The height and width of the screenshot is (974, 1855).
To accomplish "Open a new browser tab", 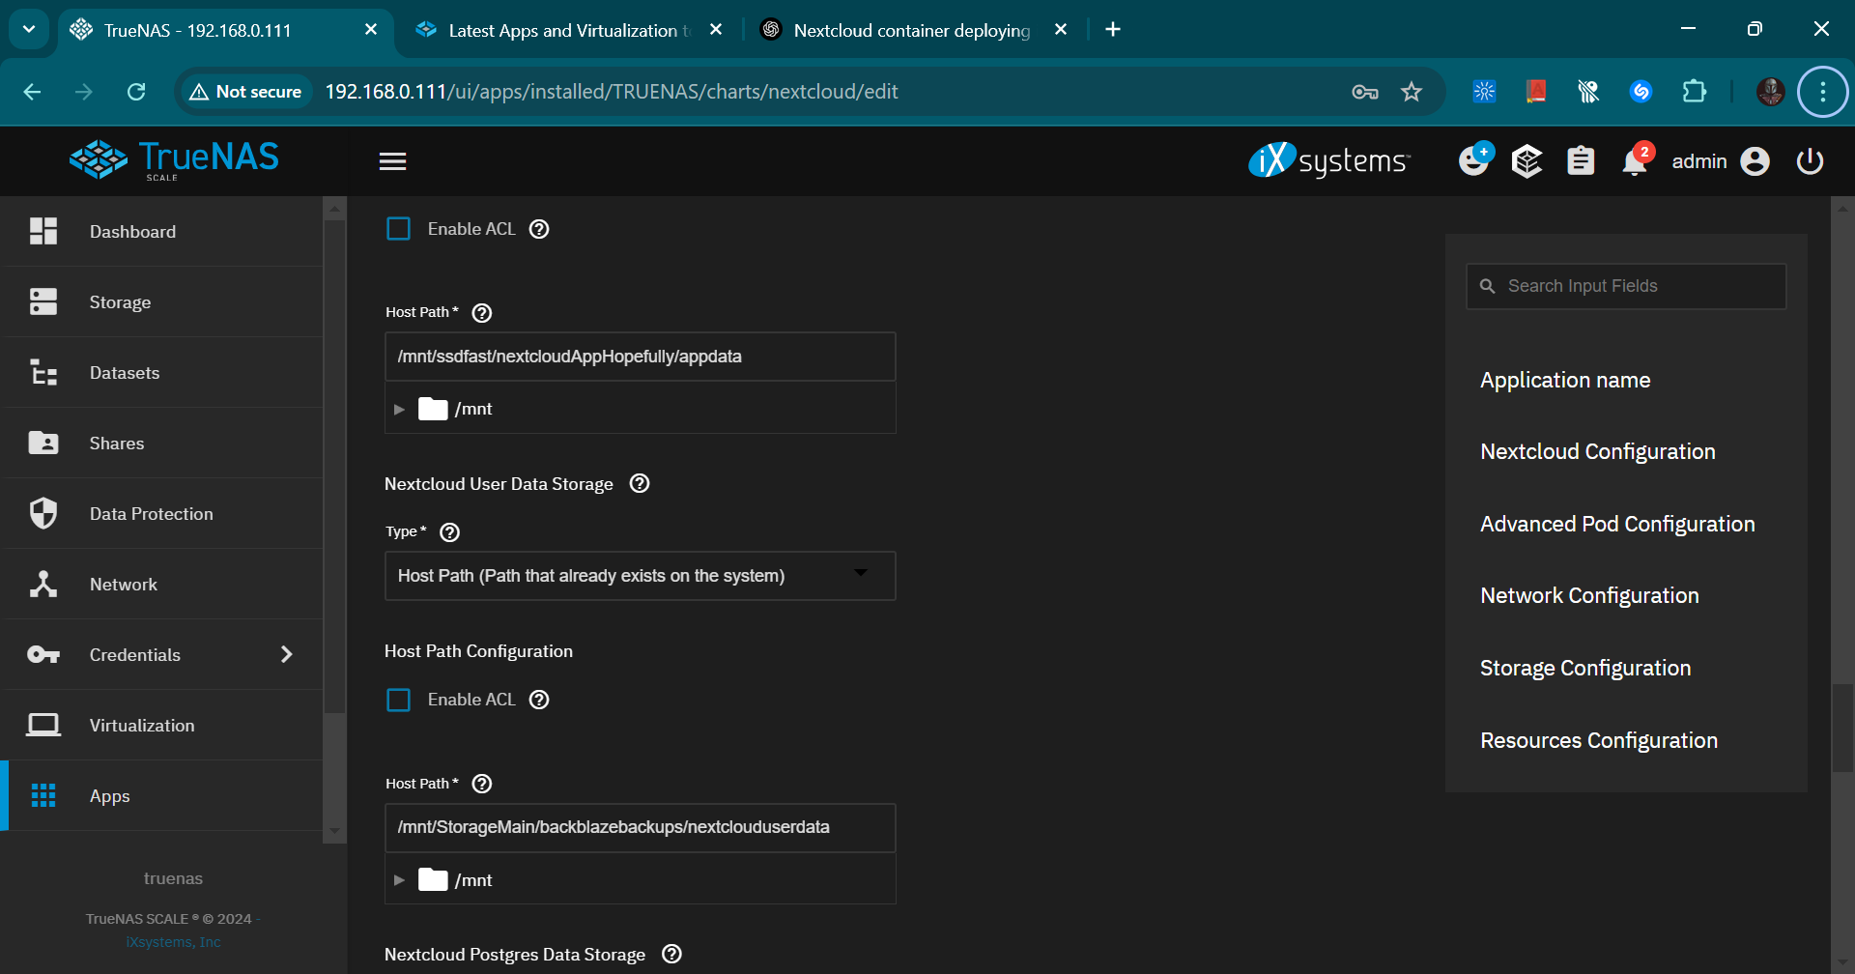I will pyautogui.click(x=1113, y=30).
